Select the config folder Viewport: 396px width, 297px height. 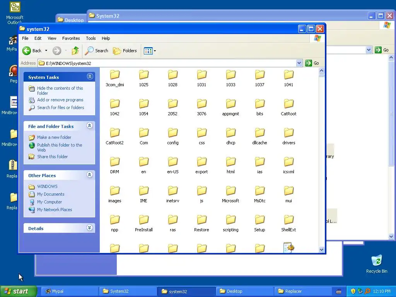pos(173,137)
